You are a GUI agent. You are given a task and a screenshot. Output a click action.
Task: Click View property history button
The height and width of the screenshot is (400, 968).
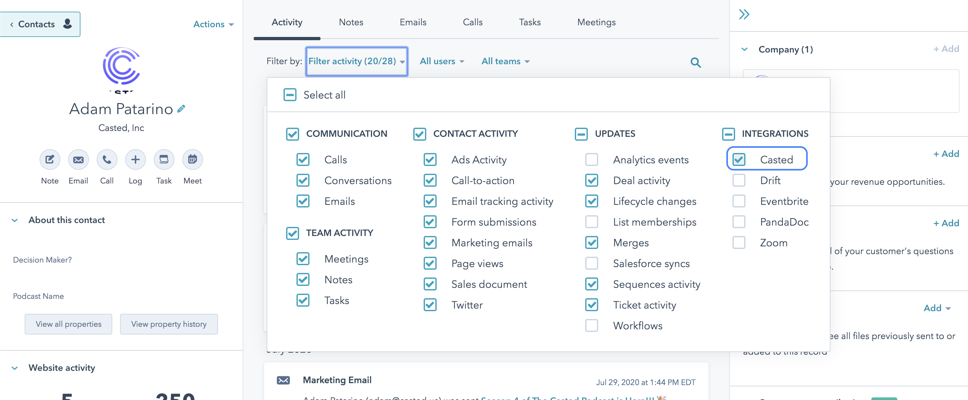[169, 324]
